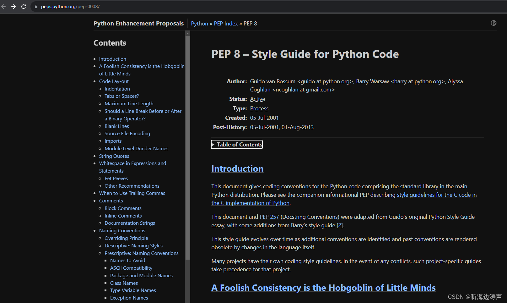The width and height of the screenshot is (507, 303).
Task: Open the Source File Encoding entry
Action: (x=127, y=134)
